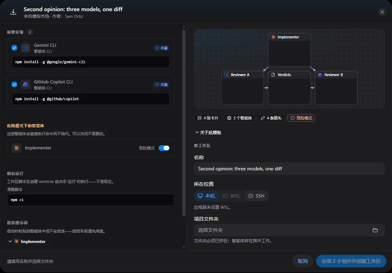Click the author name Sam Ortiz
The height and width of the screenshot is (273, 392).
pos(74,16)
